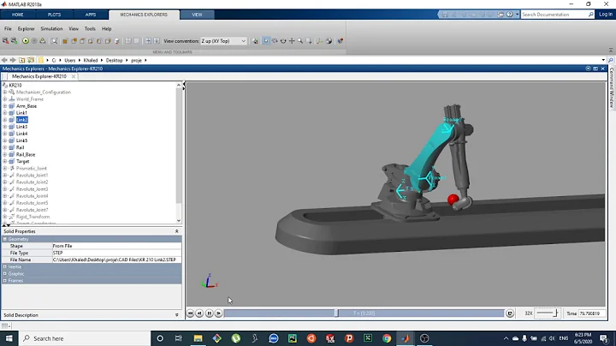The image size is (616, 346).
Task: Open the File menu
Action: pyautogui.click(x=8, y=29)
